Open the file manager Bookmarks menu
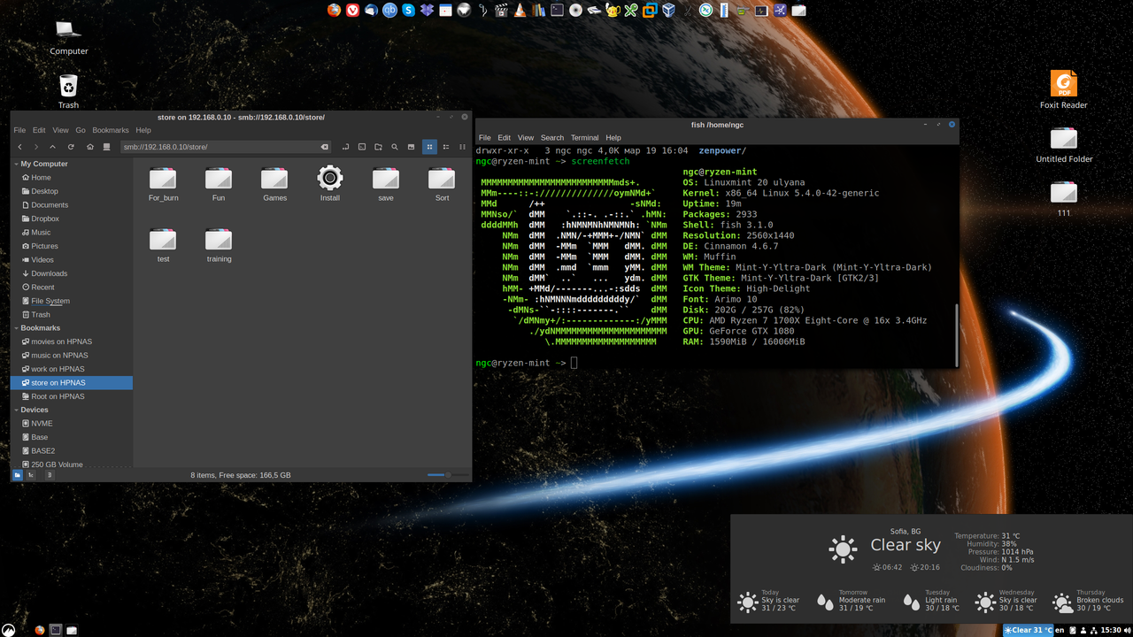1133x637 pixels. click(x=111, y=130)
